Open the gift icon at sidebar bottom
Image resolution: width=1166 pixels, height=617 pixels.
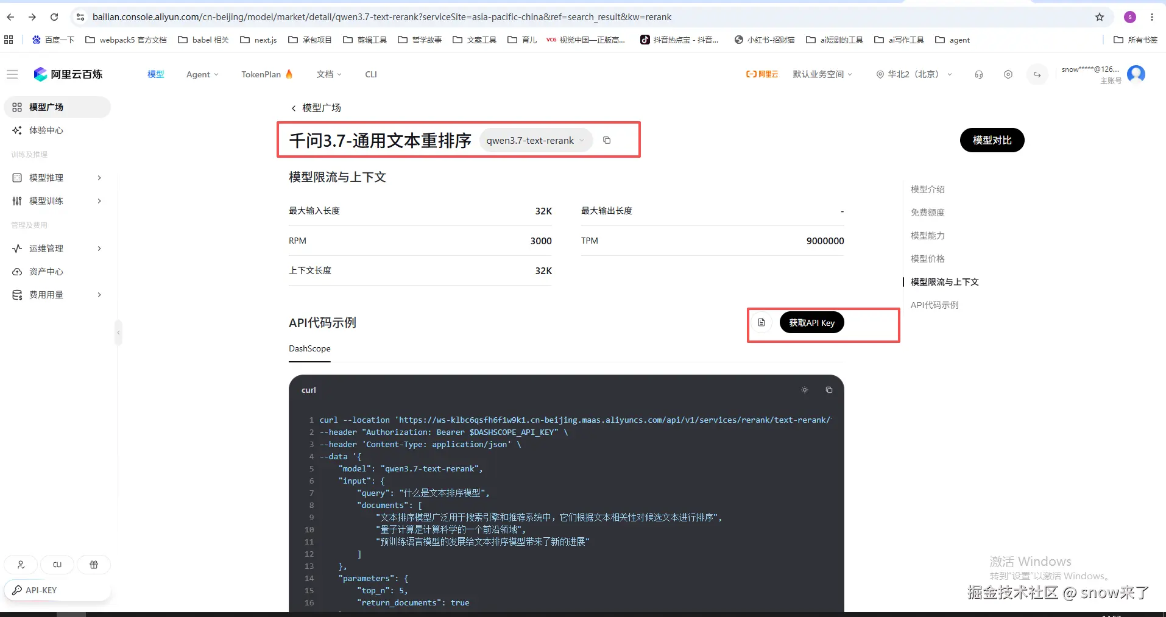pos(94,565)
